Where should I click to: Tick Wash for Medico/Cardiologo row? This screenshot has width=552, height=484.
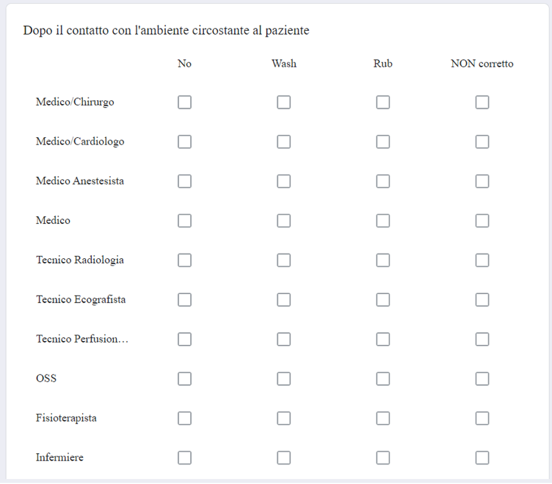coord(284,142)
